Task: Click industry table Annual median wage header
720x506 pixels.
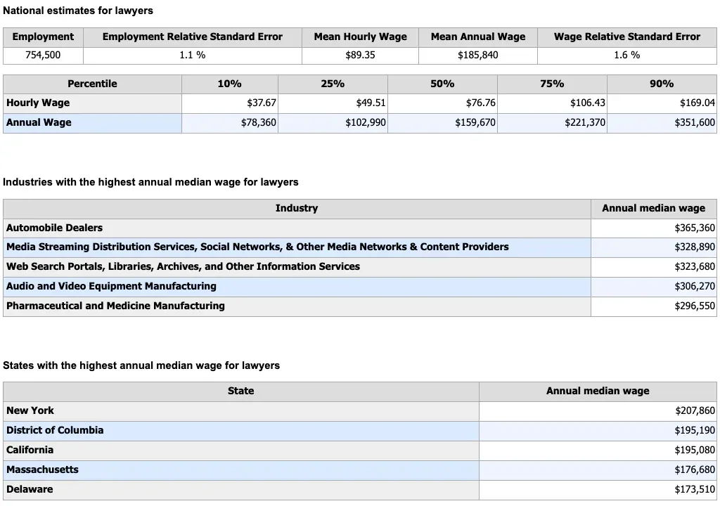Action: [653, 209]
